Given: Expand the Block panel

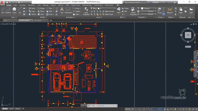Looking at the screenshot, I should (x=123, y=17).
